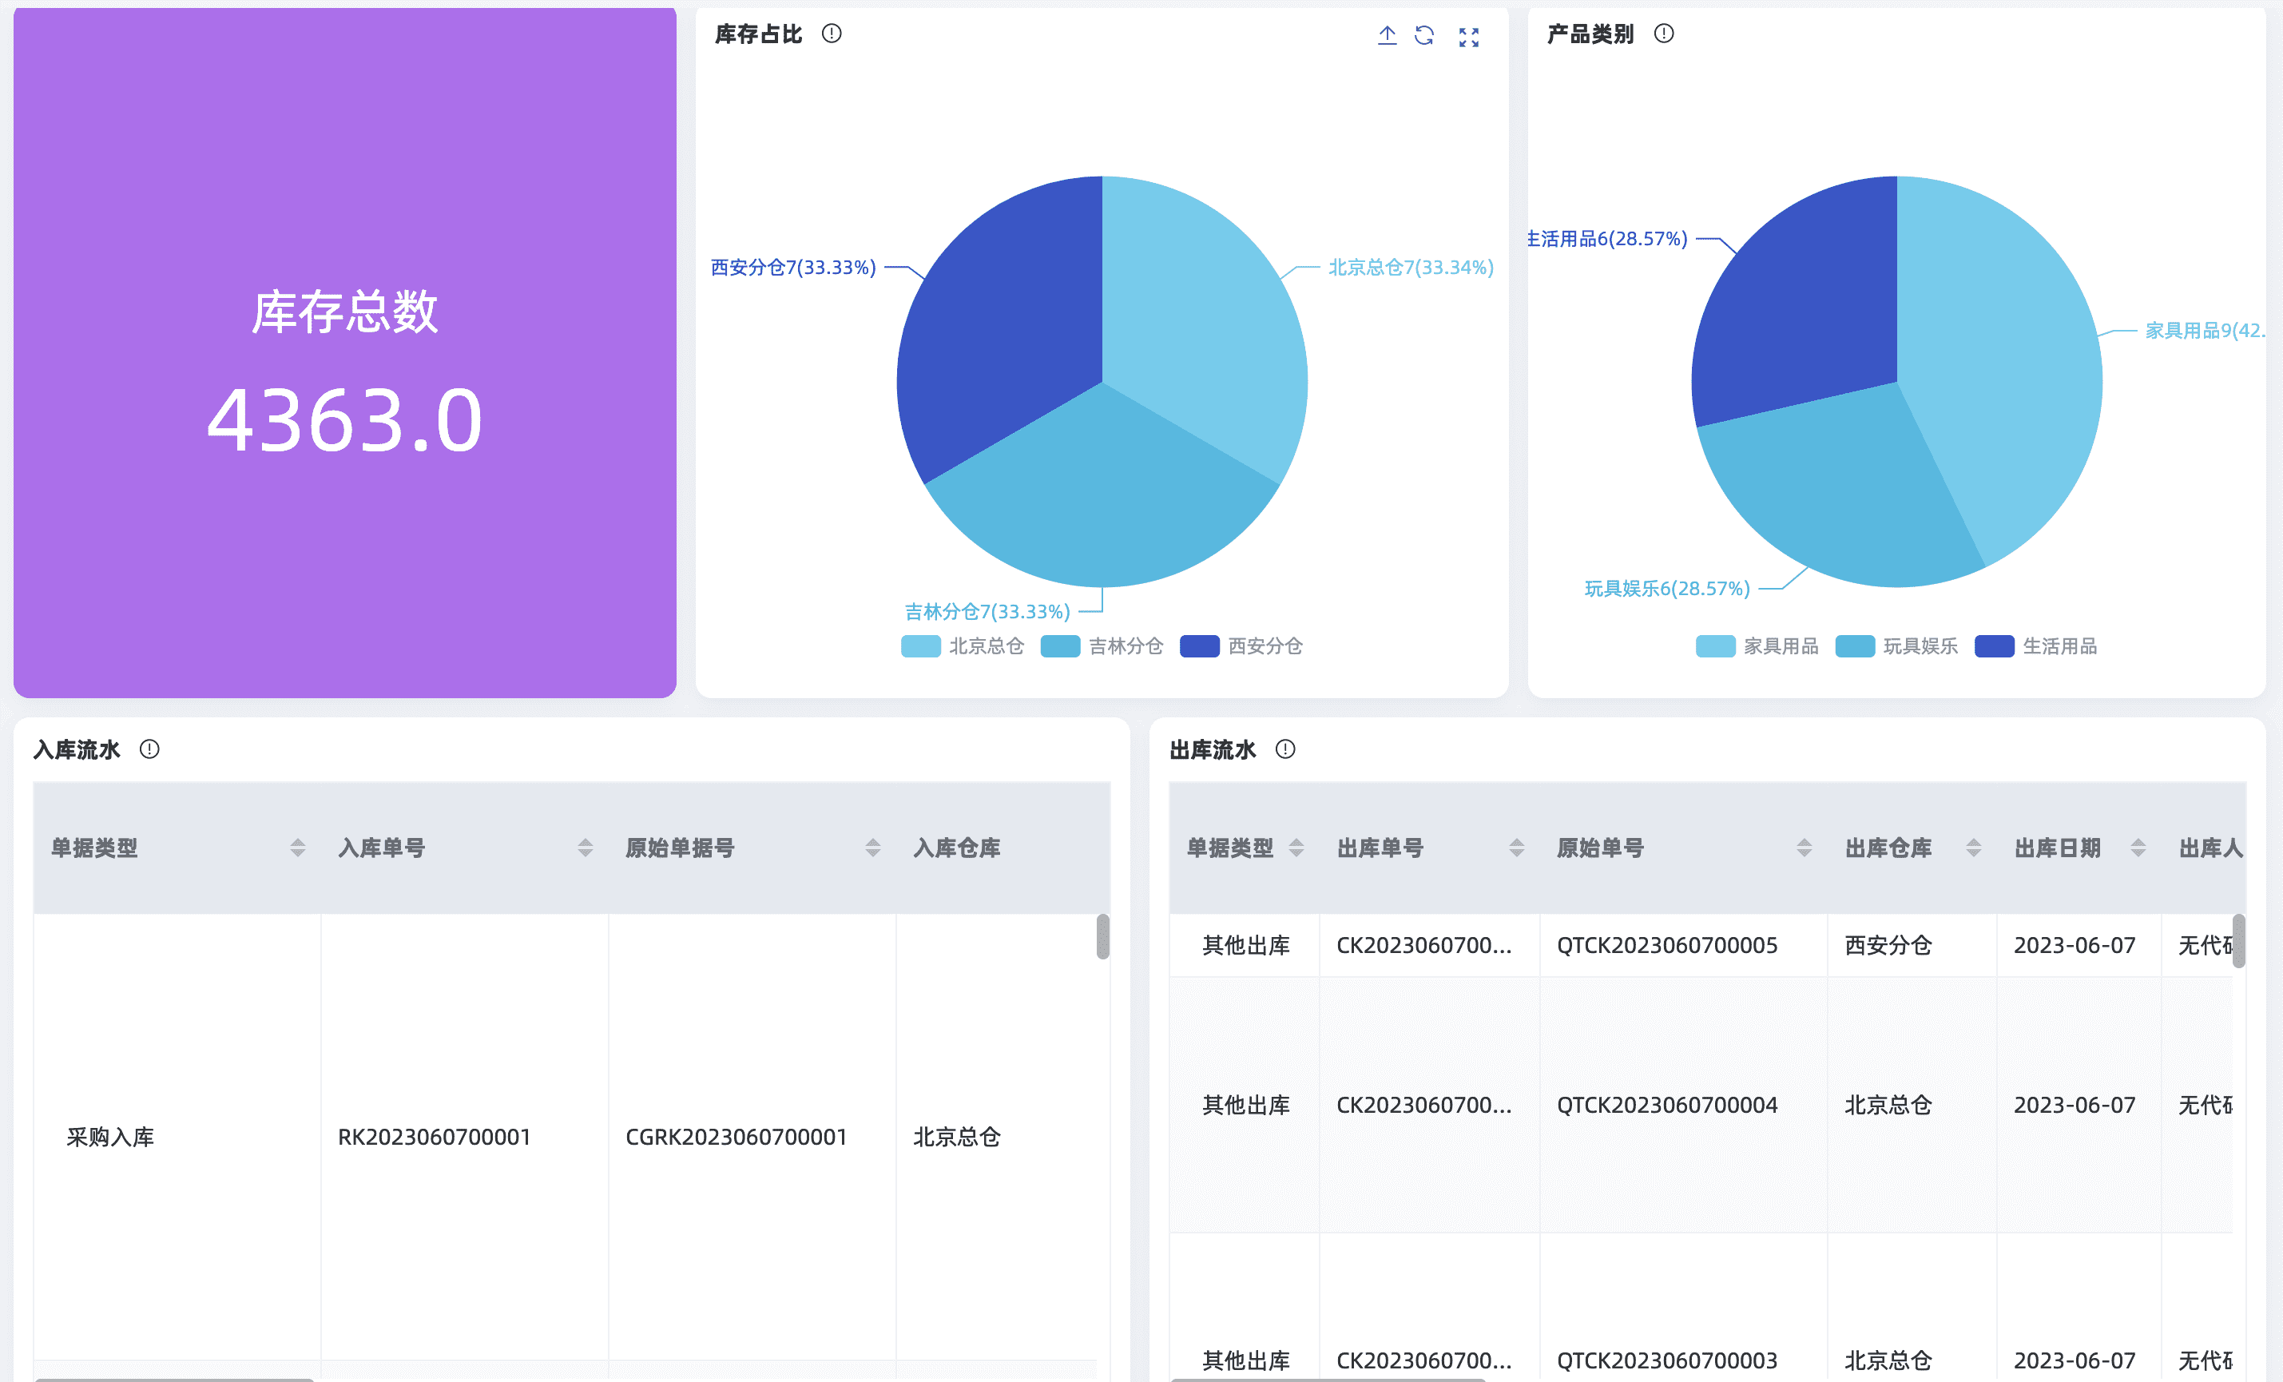Sort by 原始单据号 in 入库流水 table
This screenshot has width=2283, height=1382.
[872, 848]
